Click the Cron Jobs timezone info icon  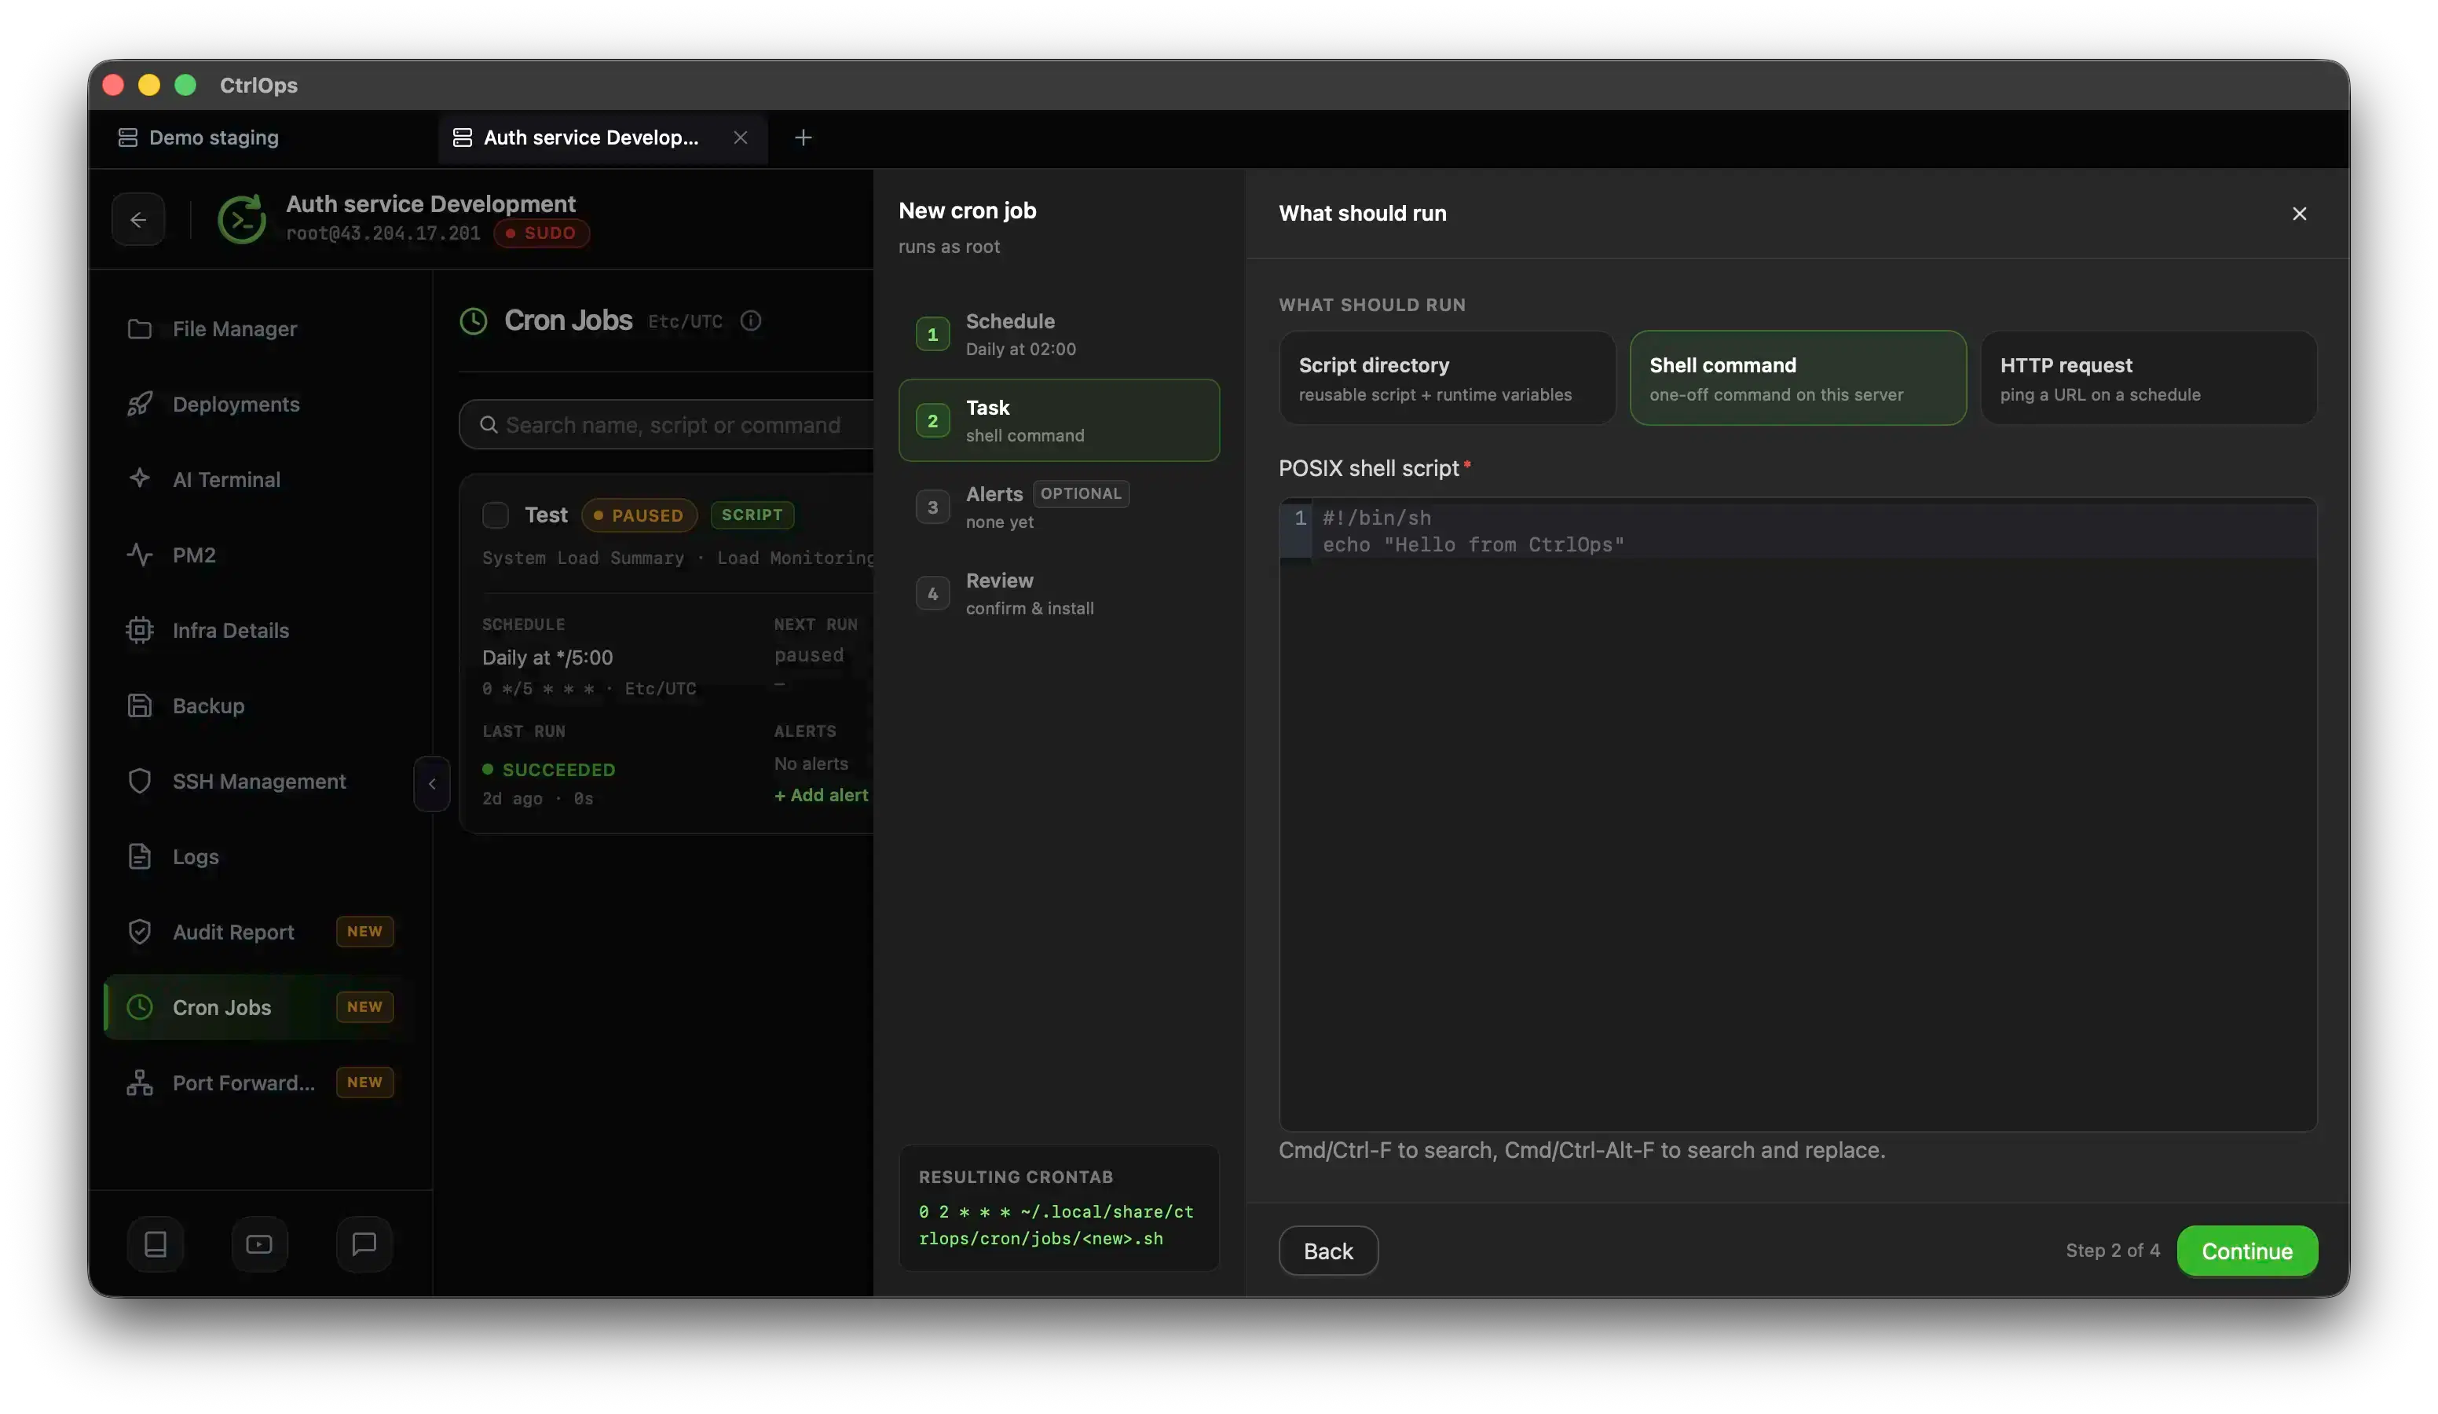(x=751, y=321)
